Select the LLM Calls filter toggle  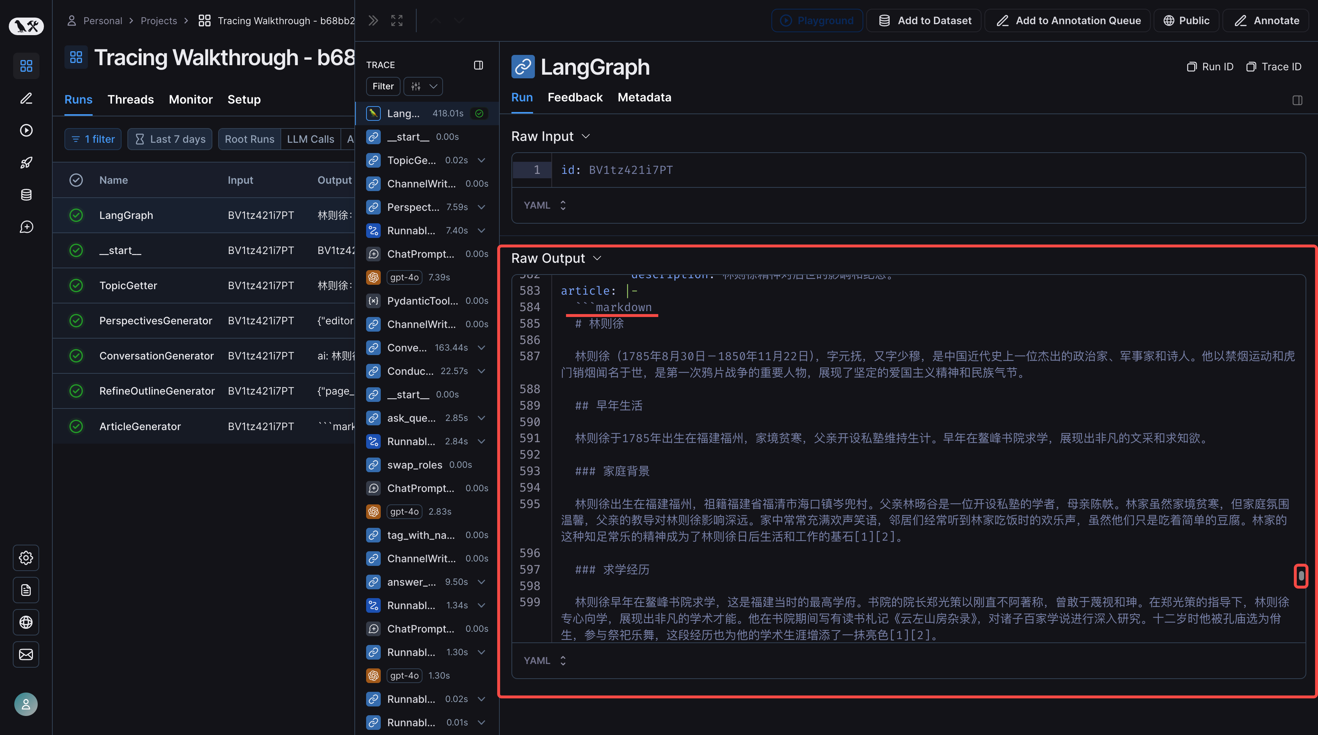pos(310,139)
